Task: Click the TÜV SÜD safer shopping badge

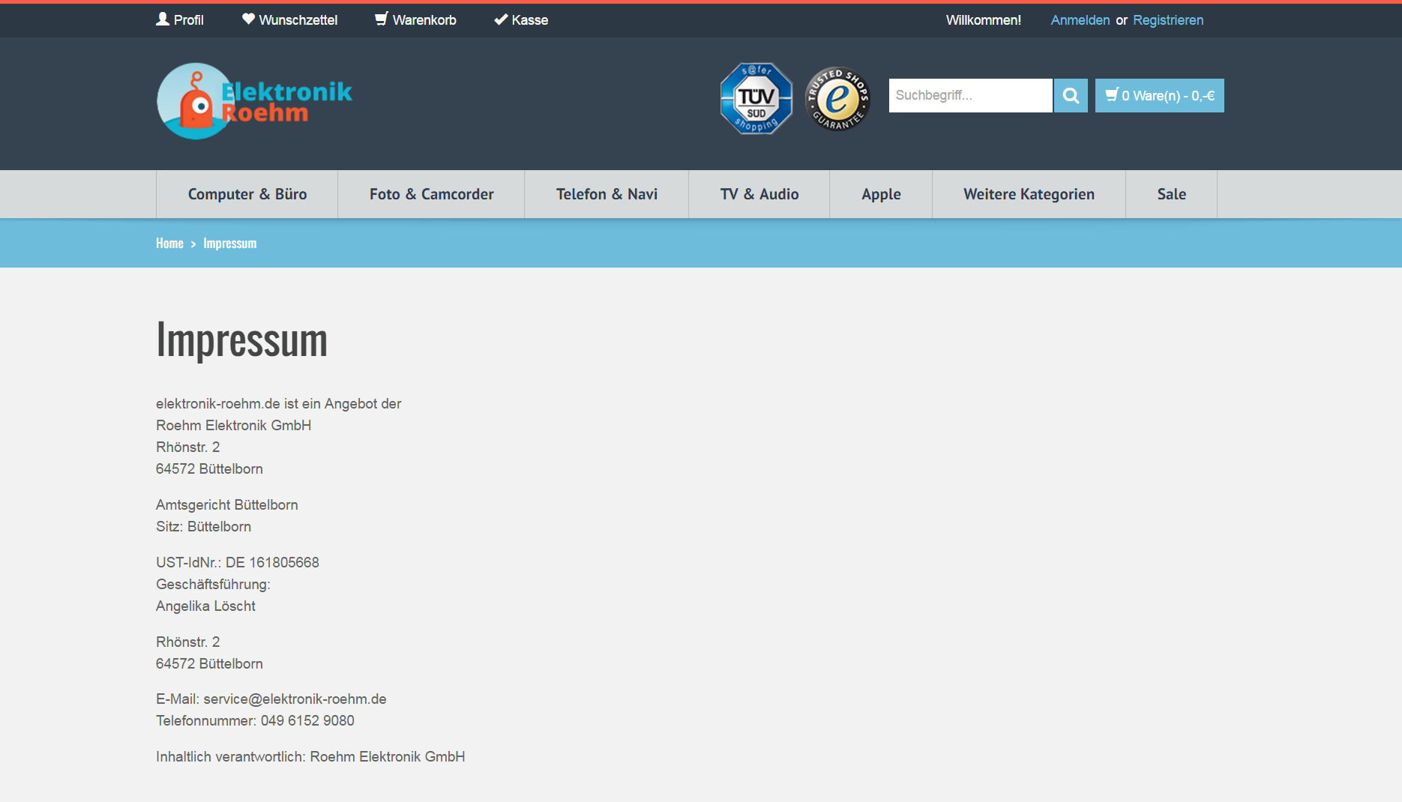Action: coord(756,98)
